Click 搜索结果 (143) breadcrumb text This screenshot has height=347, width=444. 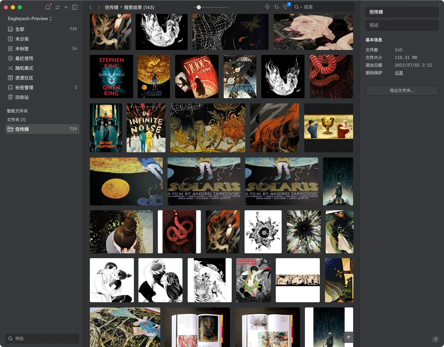(x=139, y=7)
